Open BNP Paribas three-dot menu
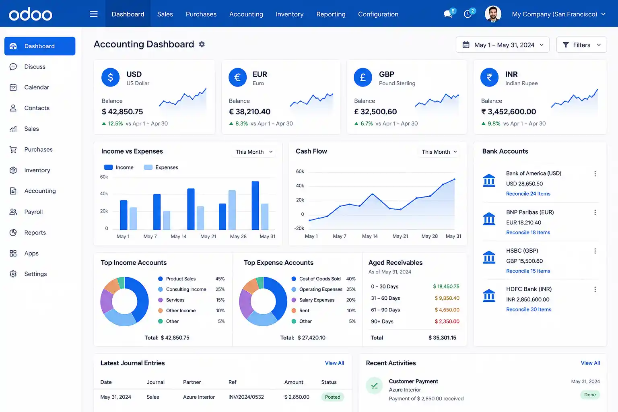Screen dimensions: 618x412 pyautogui.click(x=595, y=212)
